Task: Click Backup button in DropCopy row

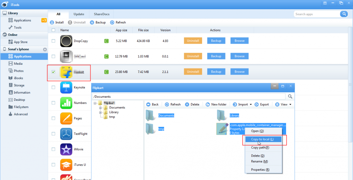Action: pos(216,41)
